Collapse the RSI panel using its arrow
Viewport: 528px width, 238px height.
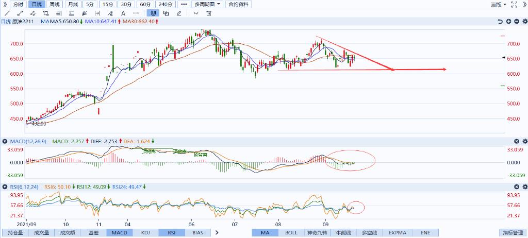tap(5, 188)
